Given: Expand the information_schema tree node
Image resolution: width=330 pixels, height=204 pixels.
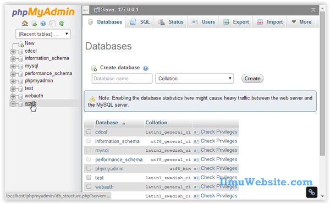Looking at the screenshot, I should tap(13, 59).
